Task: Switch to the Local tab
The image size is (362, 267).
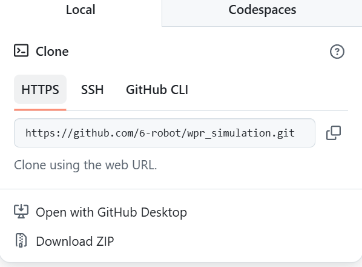Action: point(81,10)
